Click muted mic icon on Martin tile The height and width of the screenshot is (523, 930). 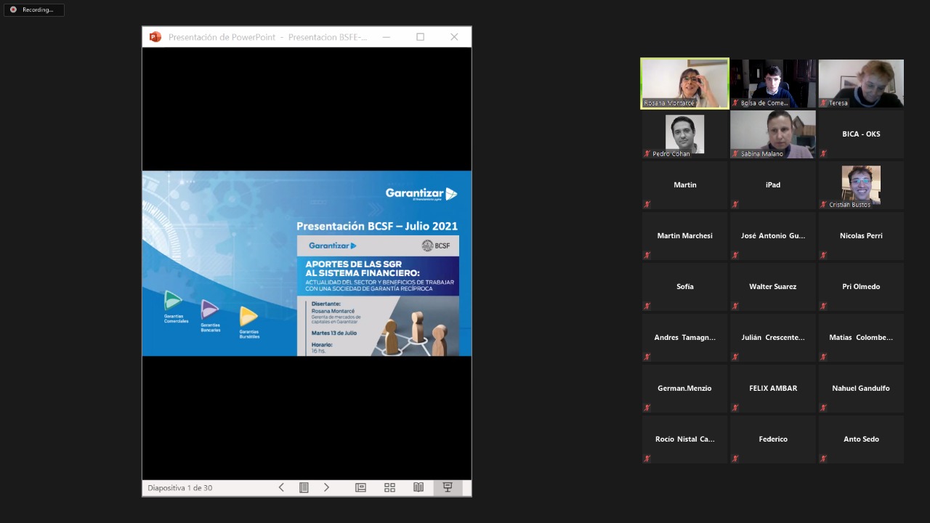647,204
